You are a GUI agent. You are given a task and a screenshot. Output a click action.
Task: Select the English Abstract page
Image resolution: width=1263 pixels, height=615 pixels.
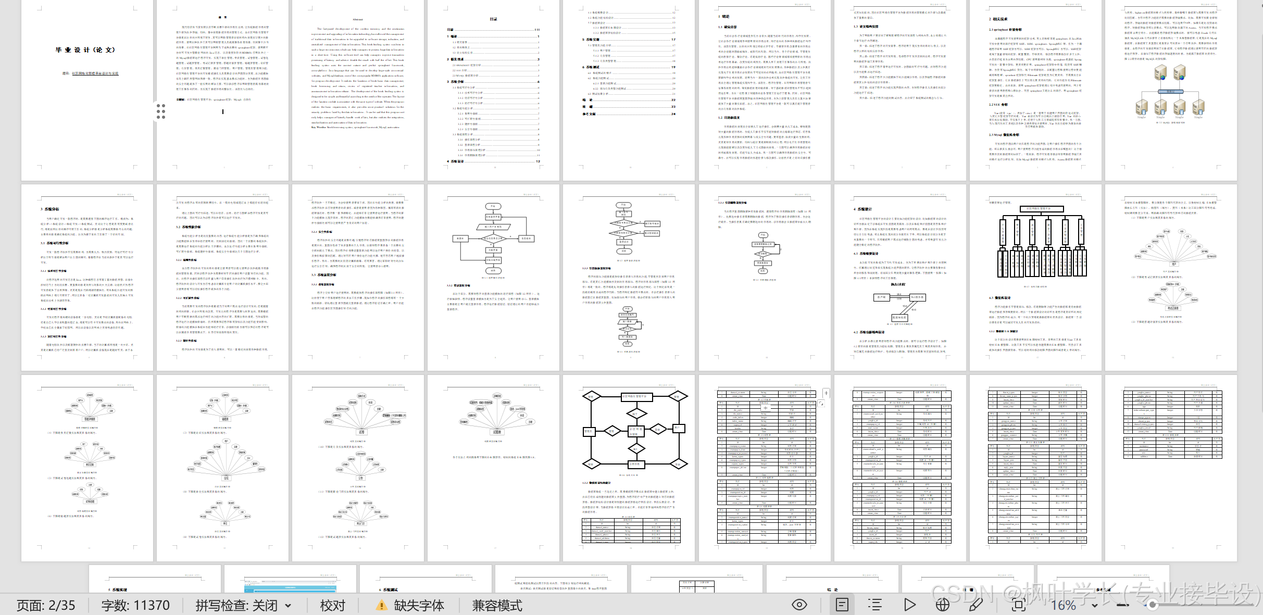[358, 90]
